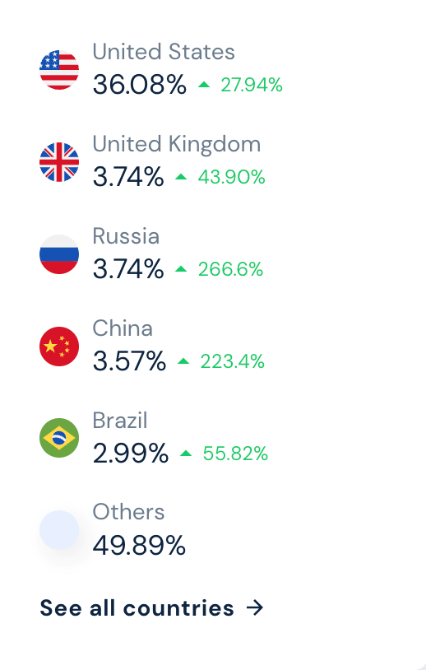Click the Others label text
The width and height of the screenshot is (426, 670).
[128, 512]
